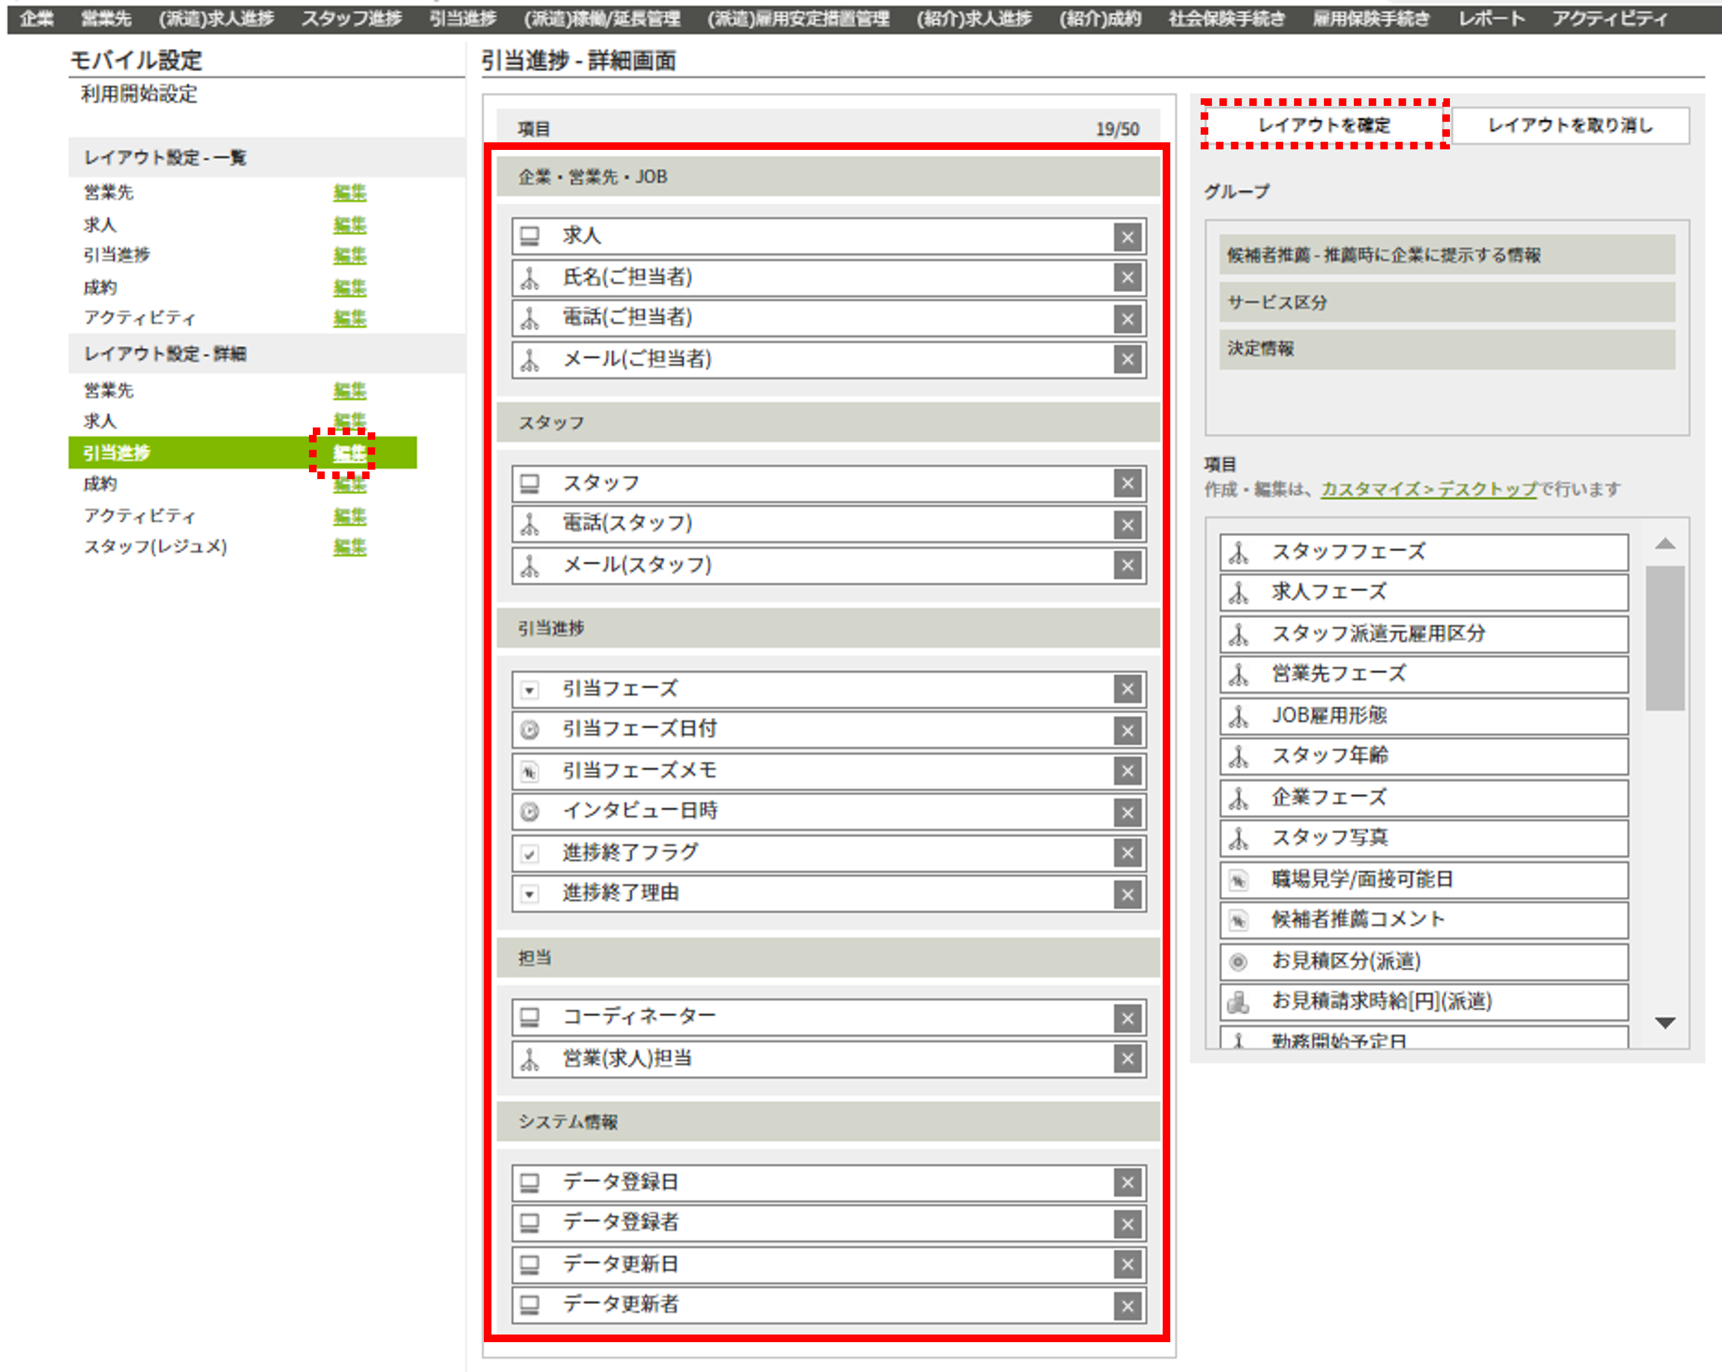Remove the 求人 item with its X button
This screenshot has width=1722, height=1372.
click(1127, 236)
